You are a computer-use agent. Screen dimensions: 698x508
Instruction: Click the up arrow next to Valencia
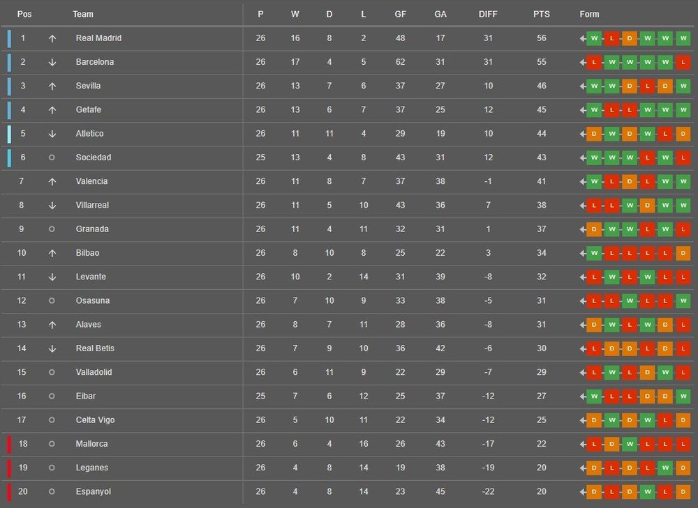point(52,181)
